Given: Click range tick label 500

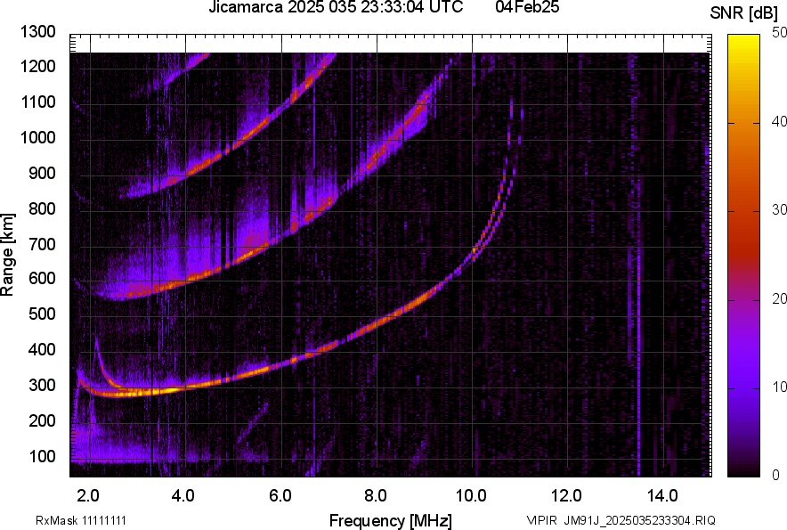Looking at the screenshot, I should [x=42, y=314].
